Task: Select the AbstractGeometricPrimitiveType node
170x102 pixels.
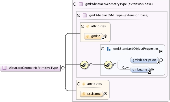Action: click(x=30, y=68)
